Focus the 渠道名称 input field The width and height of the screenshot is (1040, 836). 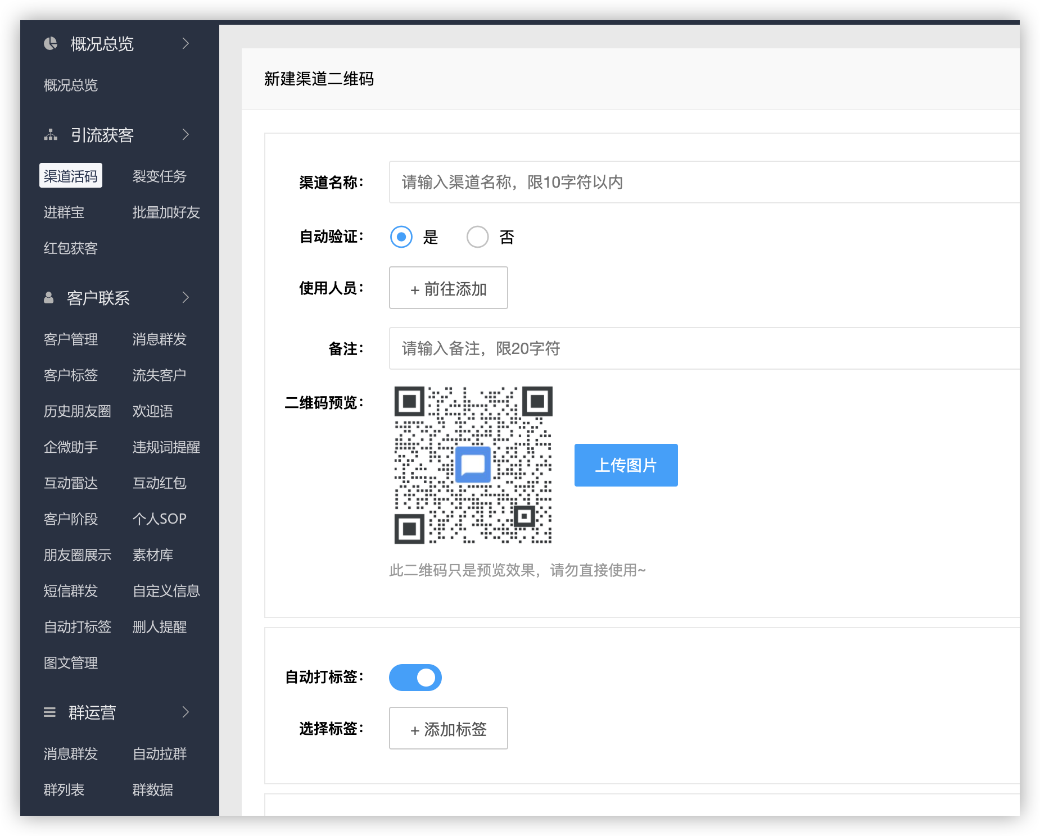coord(704,182)
